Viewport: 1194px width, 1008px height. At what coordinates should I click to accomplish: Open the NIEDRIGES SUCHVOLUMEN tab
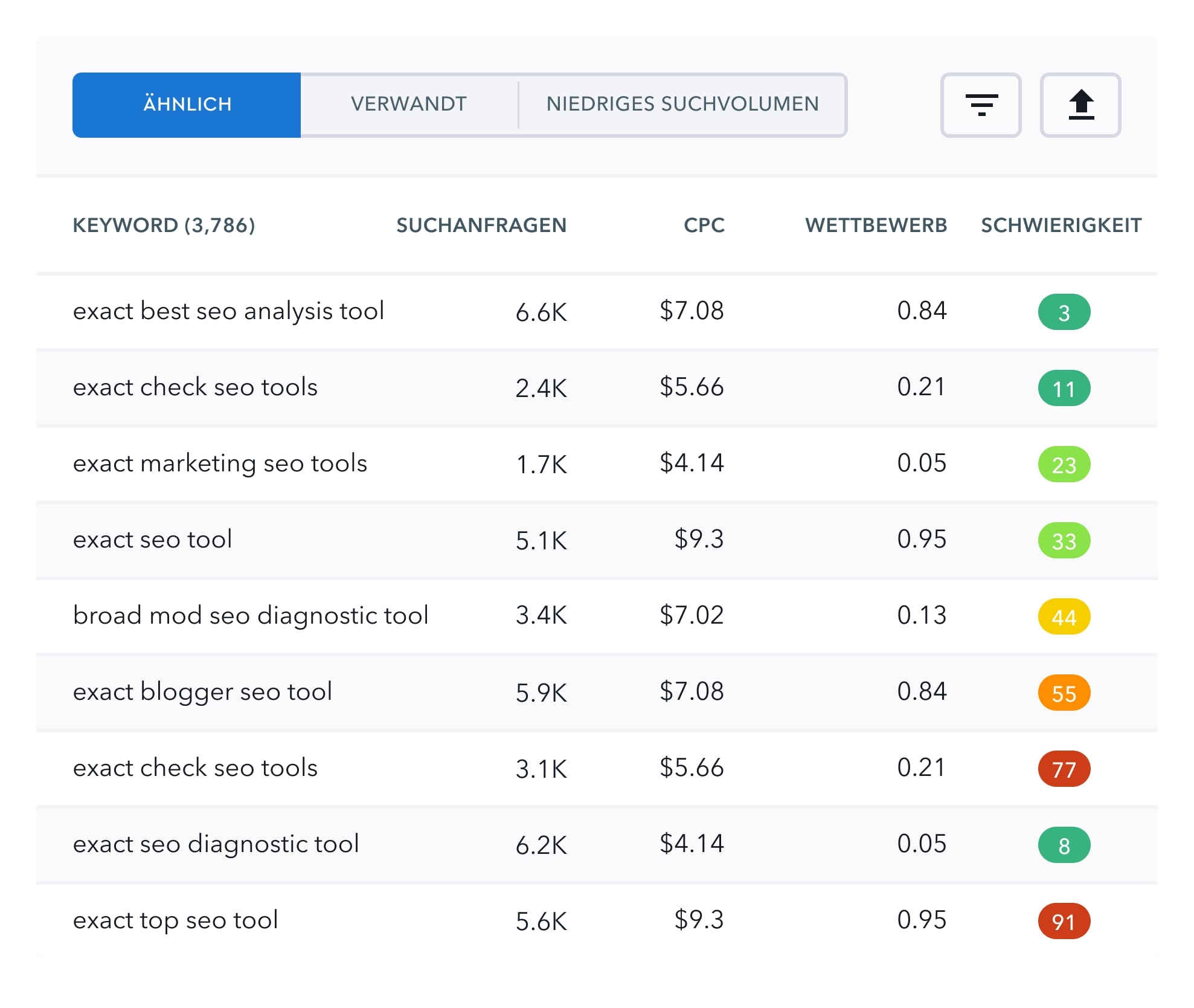pyautogui.click(x=682, y=105)
